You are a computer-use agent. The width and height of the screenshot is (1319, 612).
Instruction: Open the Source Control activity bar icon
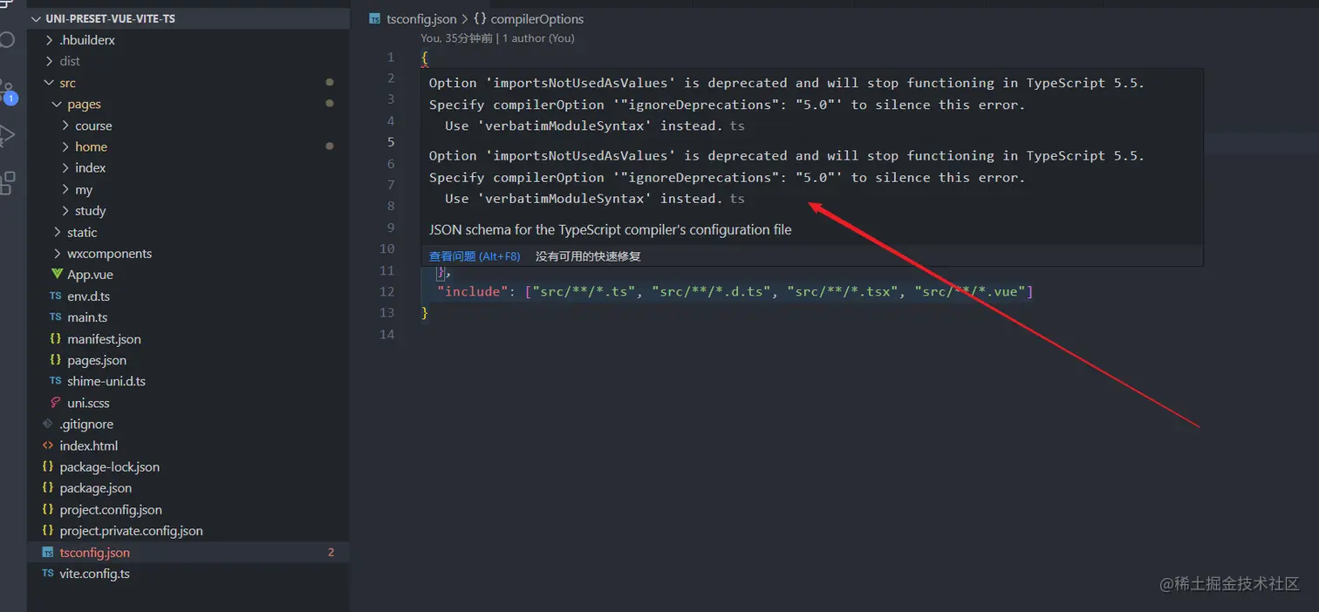tap(8, 92)
